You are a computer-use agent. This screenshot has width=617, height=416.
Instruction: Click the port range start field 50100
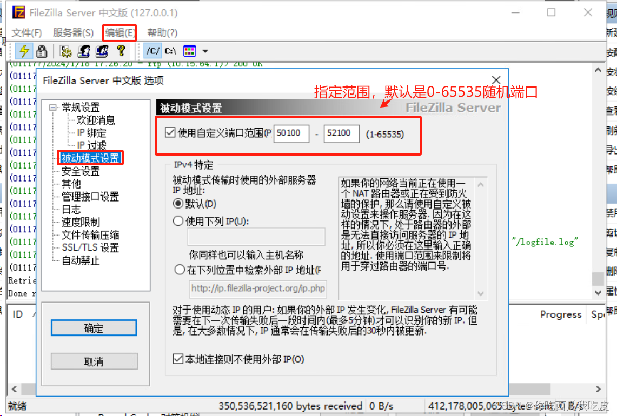pos(291,133)
